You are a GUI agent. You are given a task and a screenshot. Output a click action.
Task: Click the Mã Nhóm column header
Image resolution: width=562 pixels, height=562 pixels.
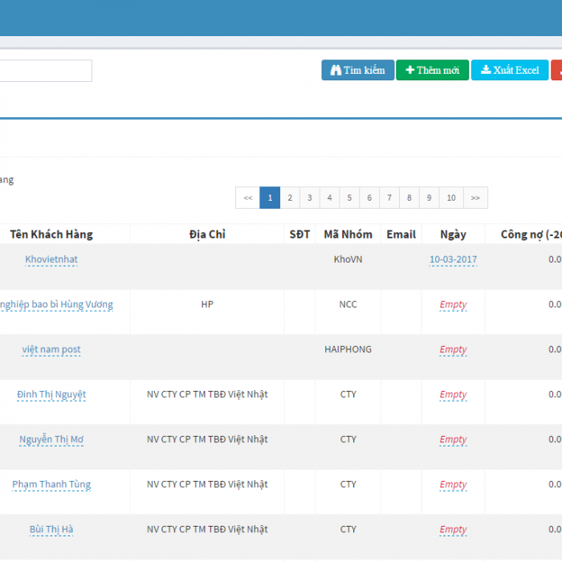tap(348, 234)
